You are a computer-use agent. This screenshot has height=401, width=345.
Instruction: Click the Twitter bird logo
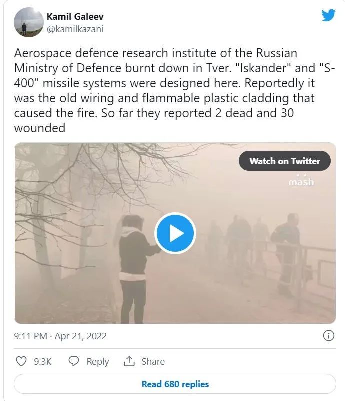[x=328, y=15]
